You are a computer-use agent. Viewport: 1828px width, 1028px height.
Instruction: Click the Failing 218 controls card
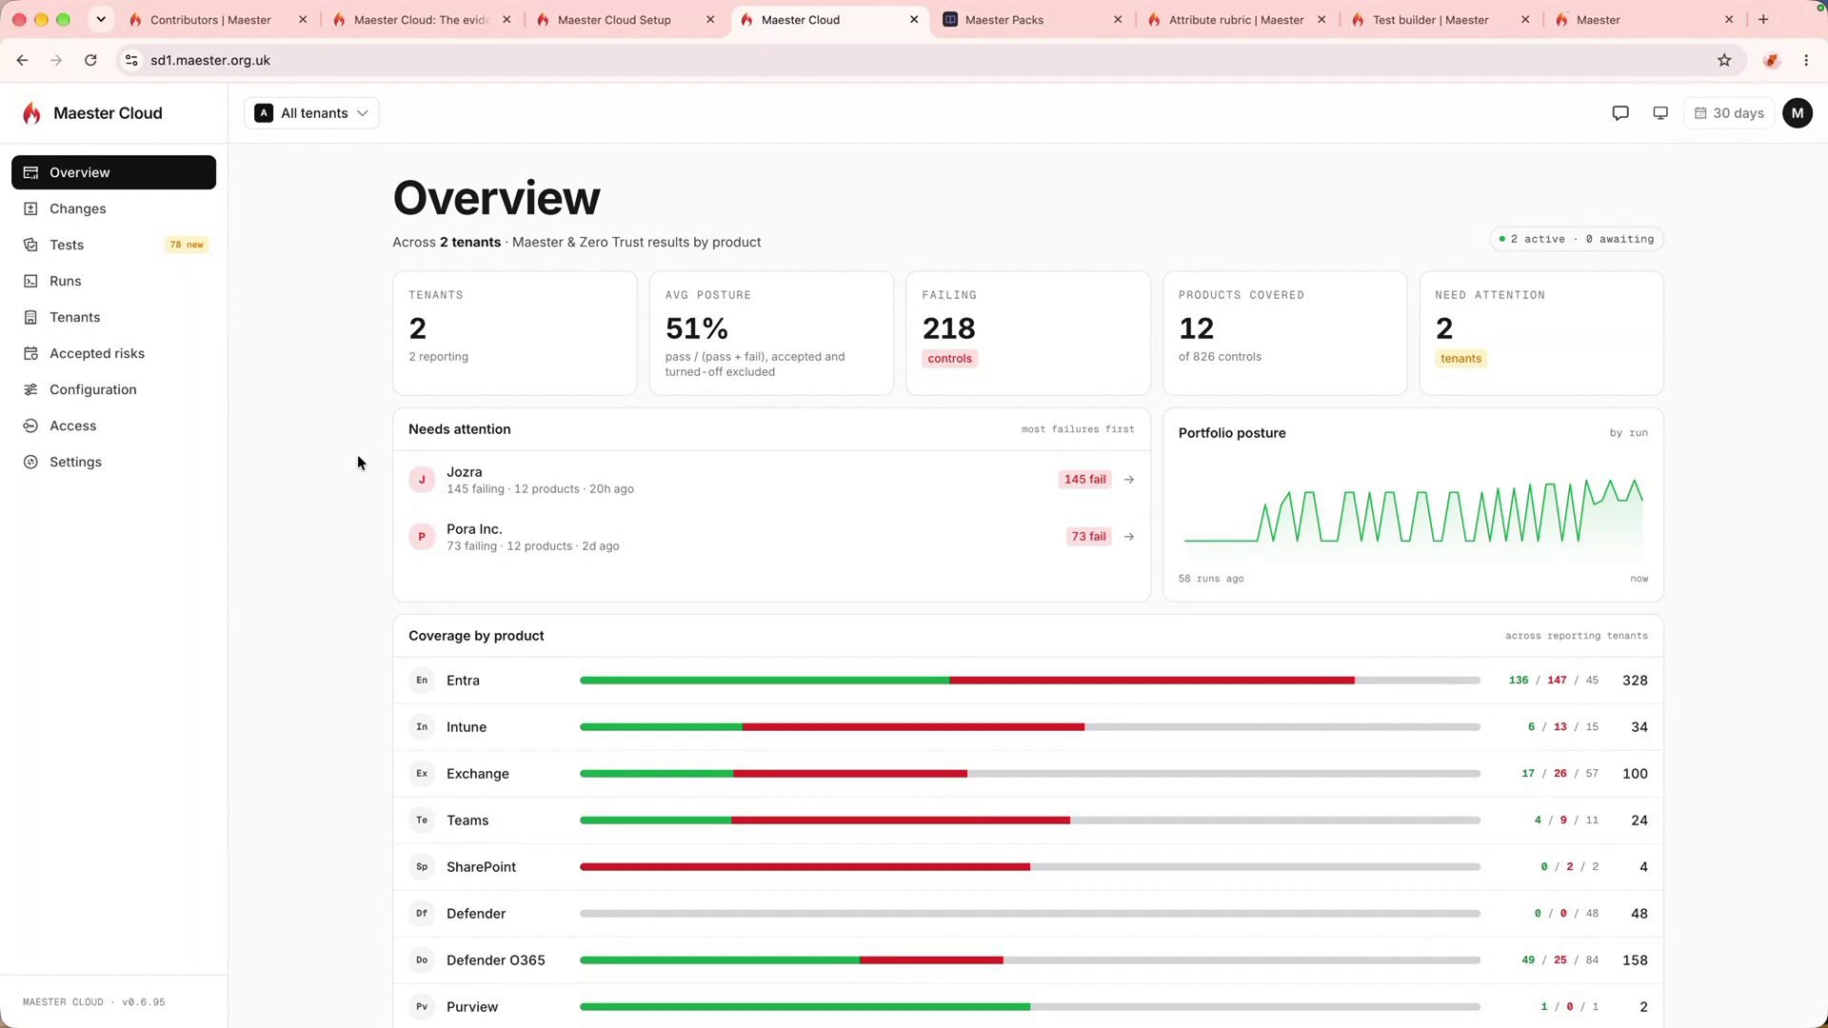pos(1028,333)
